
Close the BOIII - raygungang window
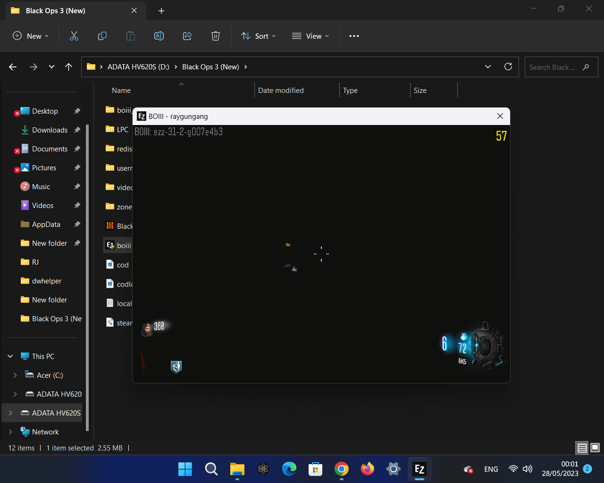[500, 116]
